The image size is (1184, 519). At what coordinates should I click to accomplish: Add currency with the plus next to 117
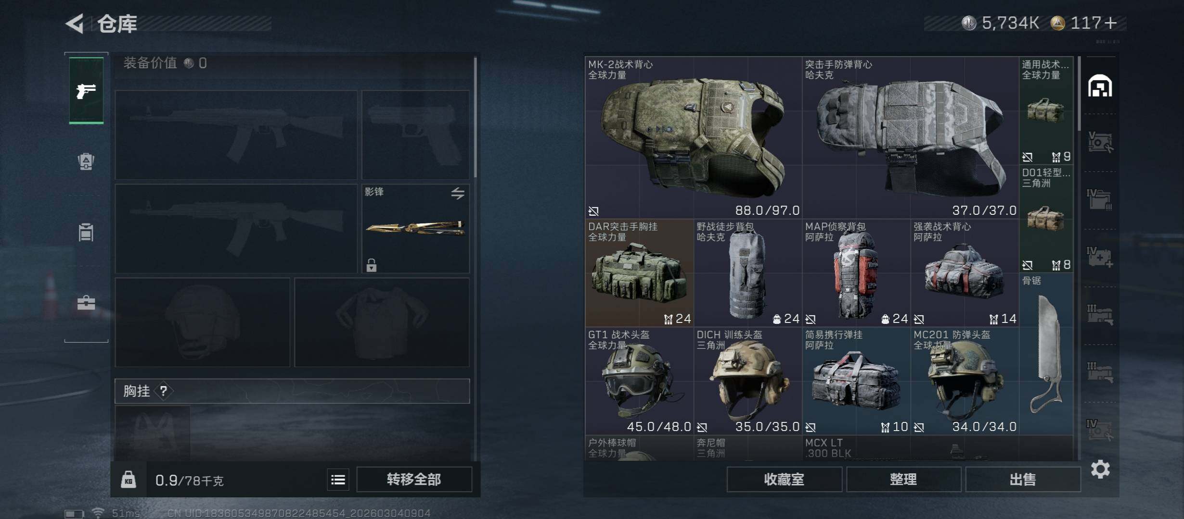1111,23
